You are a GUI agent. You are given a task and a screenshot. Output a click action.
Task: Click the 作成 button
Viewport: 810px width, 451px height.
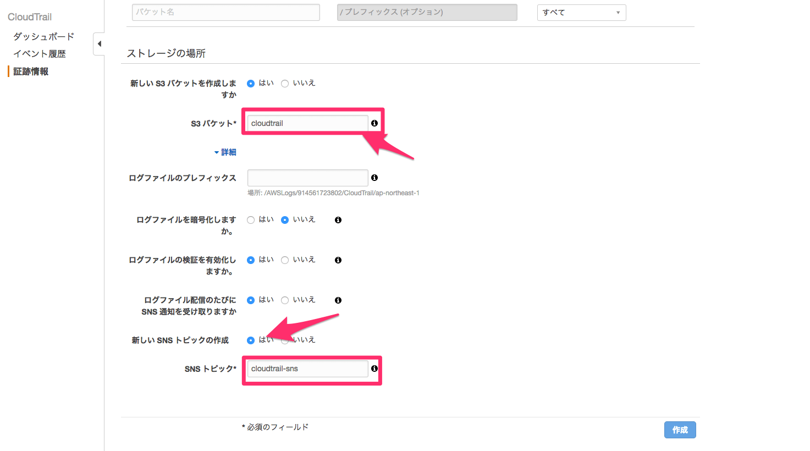(x=680, y=430)
